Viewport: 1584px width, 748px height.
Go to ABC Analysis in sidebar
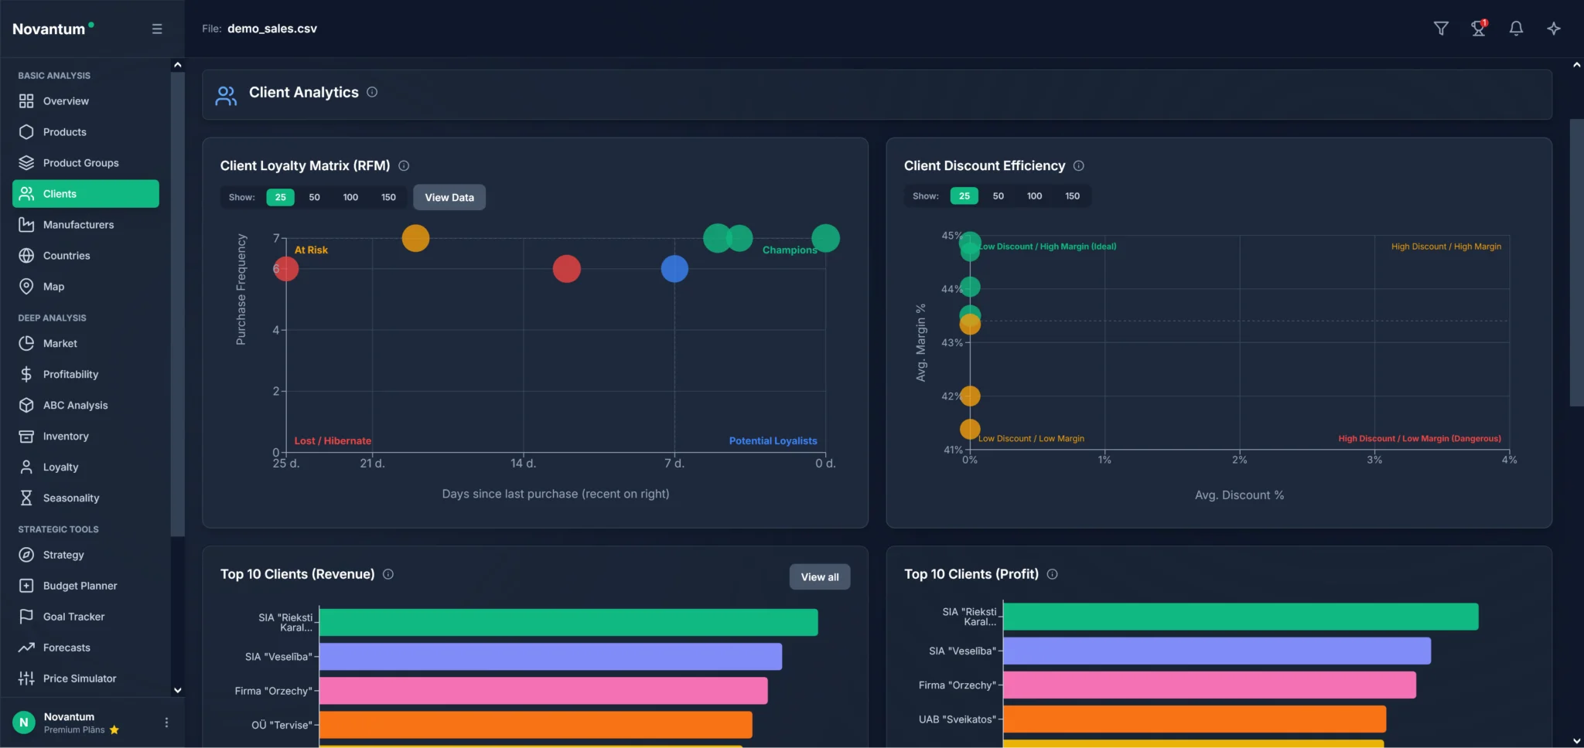coord(75,405)
